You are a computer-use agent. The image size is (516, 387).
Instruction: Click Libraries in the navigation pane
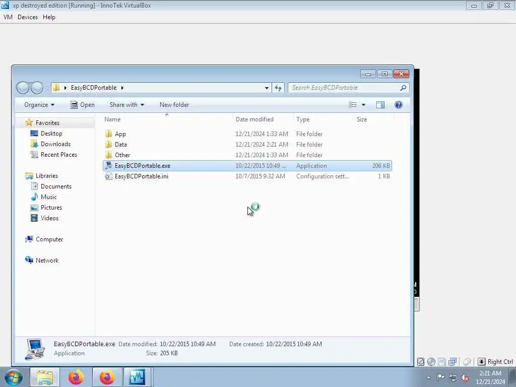pyautogui.click(x=46, y=176)
